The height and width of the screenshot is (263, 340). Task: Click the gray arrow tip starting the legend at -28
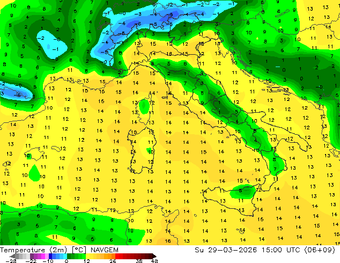coord(12,256)
